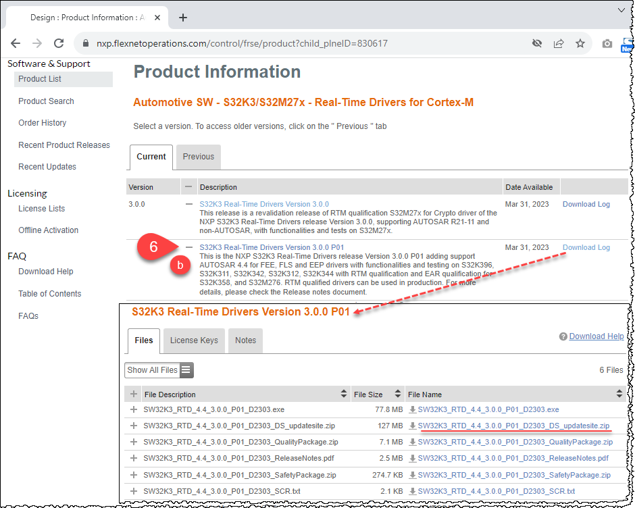Go back using the browser back arrow

pyautogui.click(x=16, y=43)
